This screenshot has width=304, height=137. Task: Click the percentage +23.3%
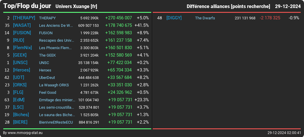pos(141,100)
